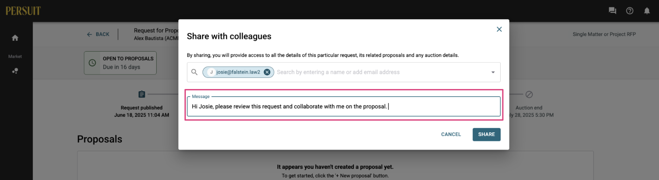This screenshot has height=180, width=659.
Task: Click the Request published clipboard icon
Action: (x=142, y=94)
